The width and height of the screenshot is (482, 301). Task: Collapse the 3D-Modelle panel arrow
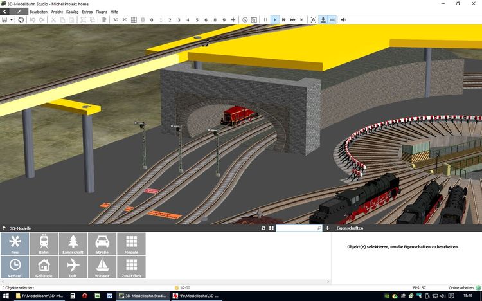click(4, 228)
